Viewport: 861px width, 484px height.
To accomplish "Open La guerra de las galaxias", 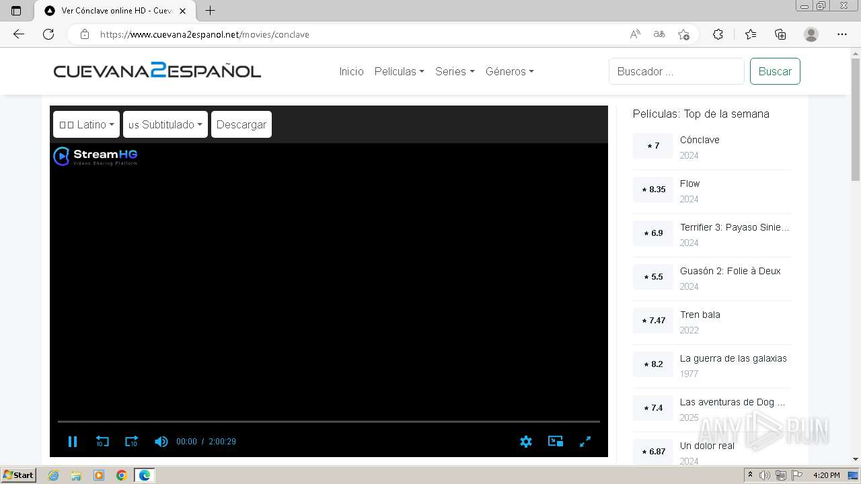I will pyautogui.click(x=733, y=358).
